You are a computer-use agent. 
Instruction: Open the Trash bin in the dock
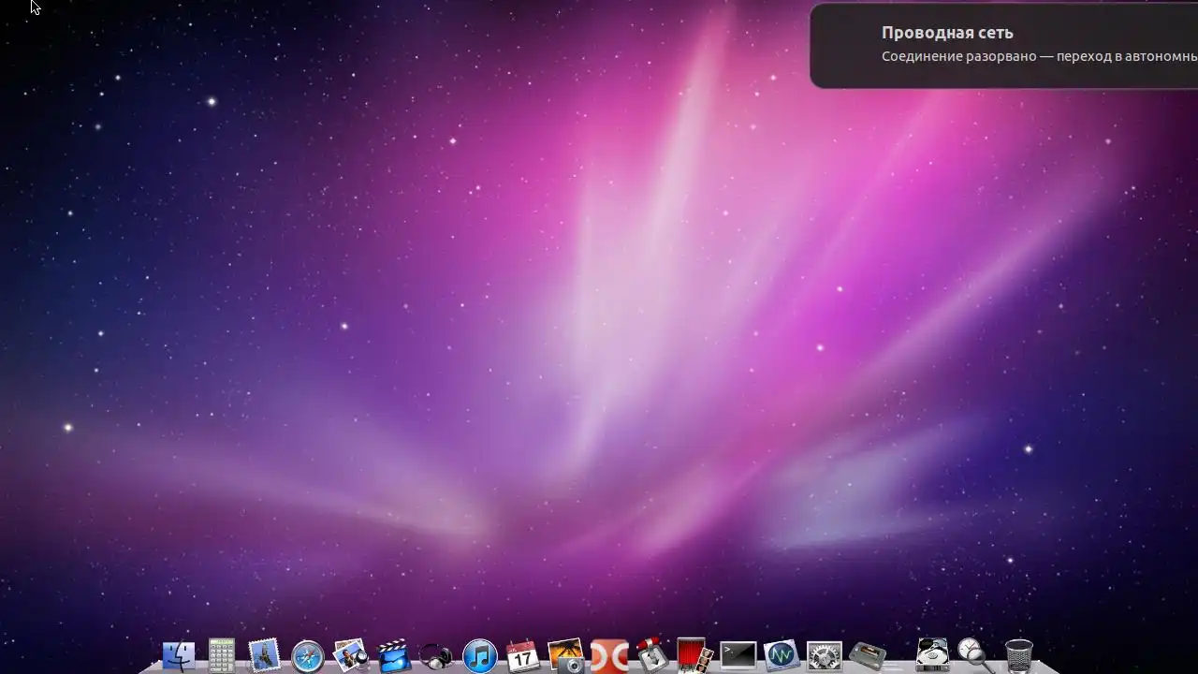click(x=1018, y=655)
